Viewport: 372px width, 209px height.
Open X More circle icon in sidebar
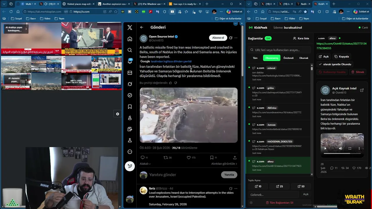point(130,152)
